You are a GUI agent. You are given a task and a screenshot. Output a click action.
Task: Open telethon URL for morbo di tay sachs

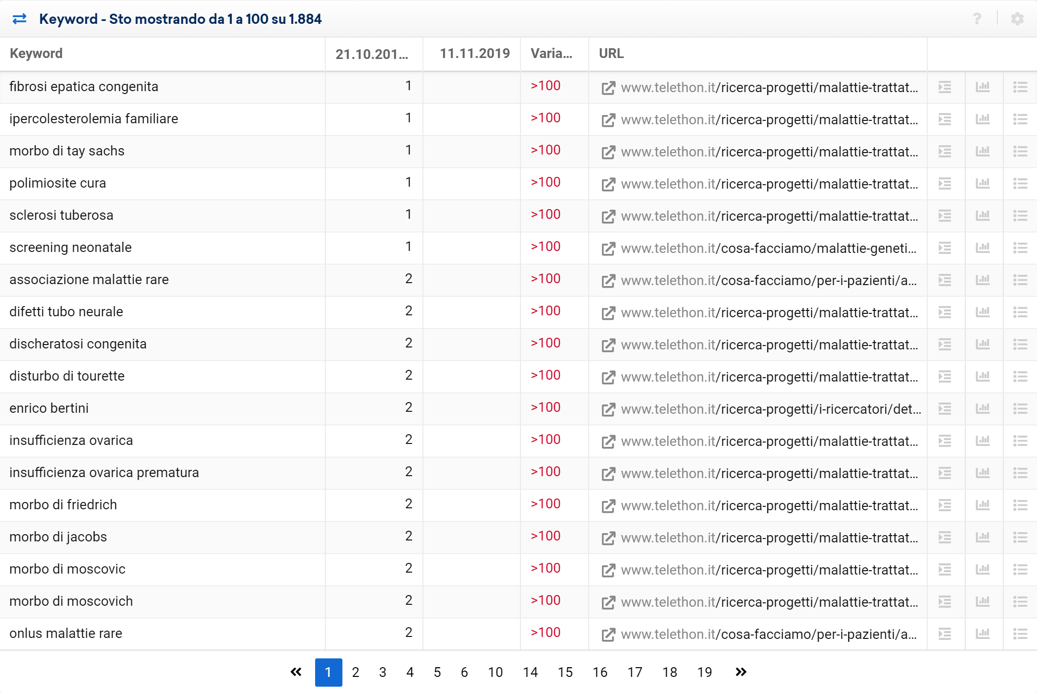point(770,152)
